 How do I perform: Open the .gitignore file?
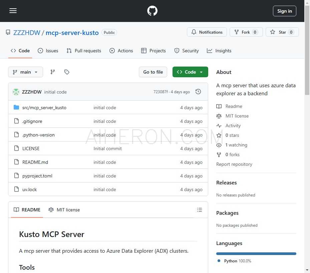pyautogui.click(x=32, y=121)
